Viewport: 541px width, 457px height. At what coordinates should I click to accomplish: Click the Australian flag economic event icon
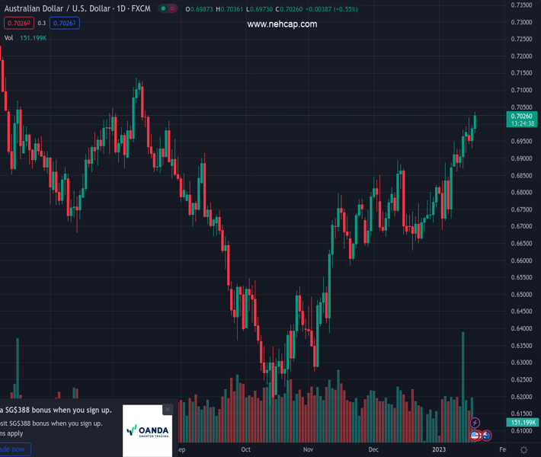point(487,436)
